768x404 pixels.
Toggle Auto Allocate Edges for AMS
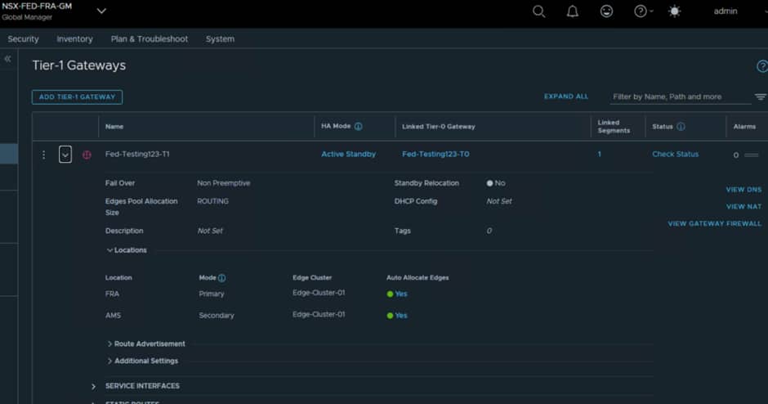coord(391,315)
